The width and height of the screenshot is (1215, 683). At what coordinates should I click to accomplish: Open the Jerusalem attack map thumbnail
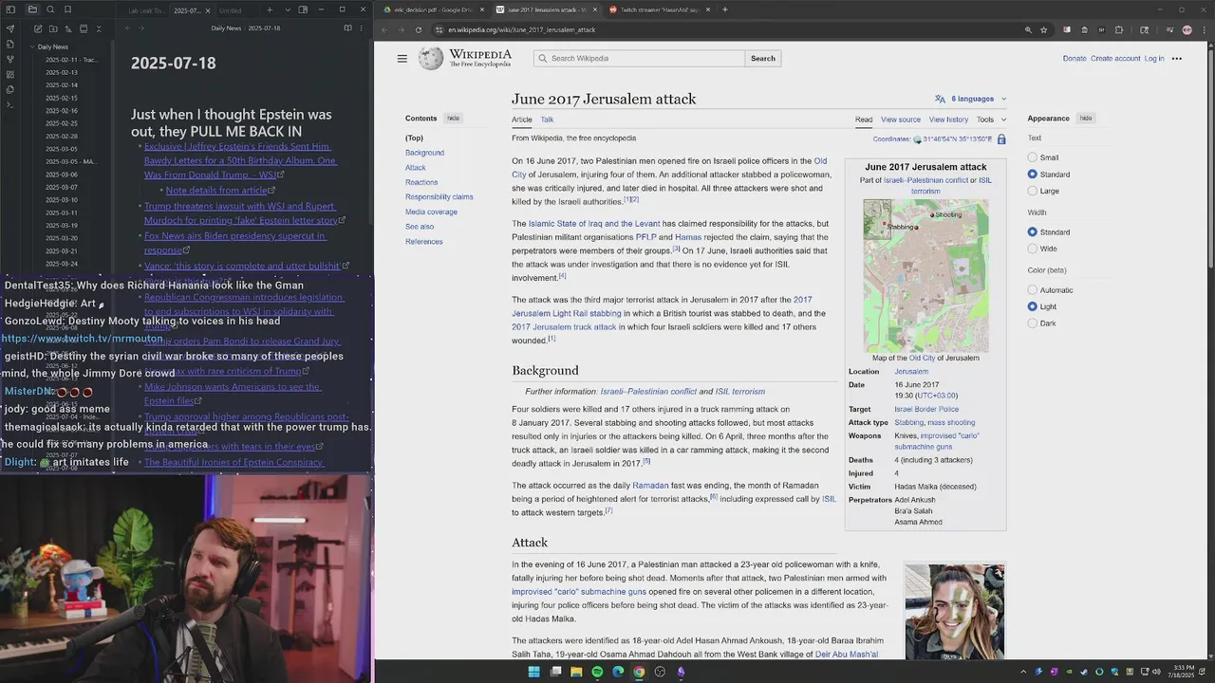(925, 275)
